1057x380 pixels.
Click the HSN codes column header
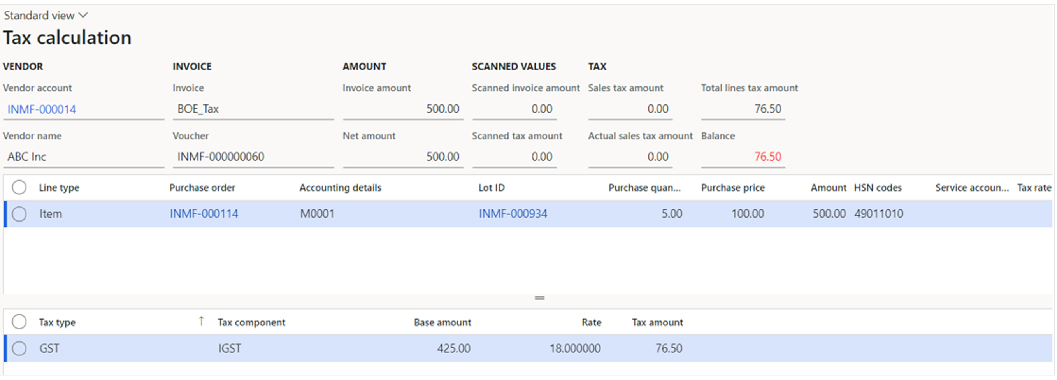pyautogui.click(x=878, y=188)
